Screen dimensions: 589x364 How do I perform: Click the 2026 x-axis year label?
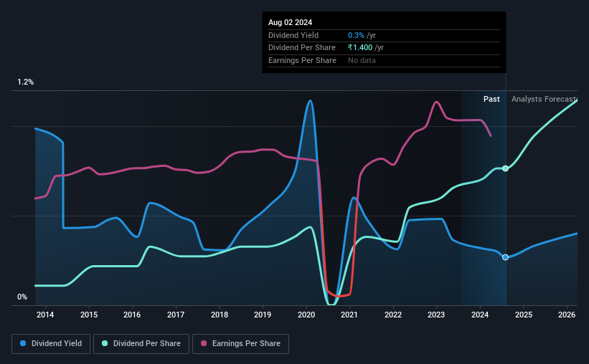[x=567, y=315]
